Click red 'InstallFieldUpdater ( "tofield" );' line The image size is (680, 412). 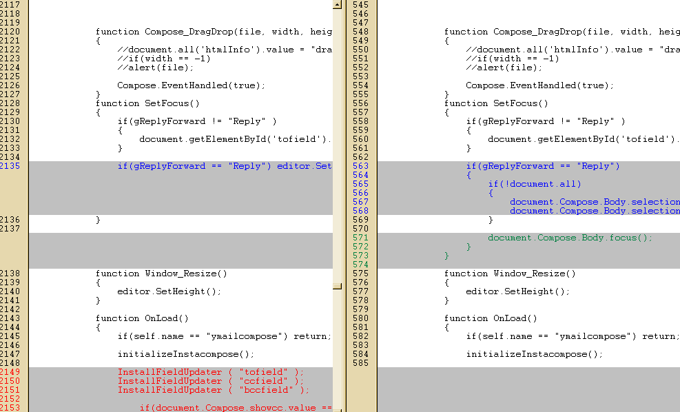[x=211, y=372]
